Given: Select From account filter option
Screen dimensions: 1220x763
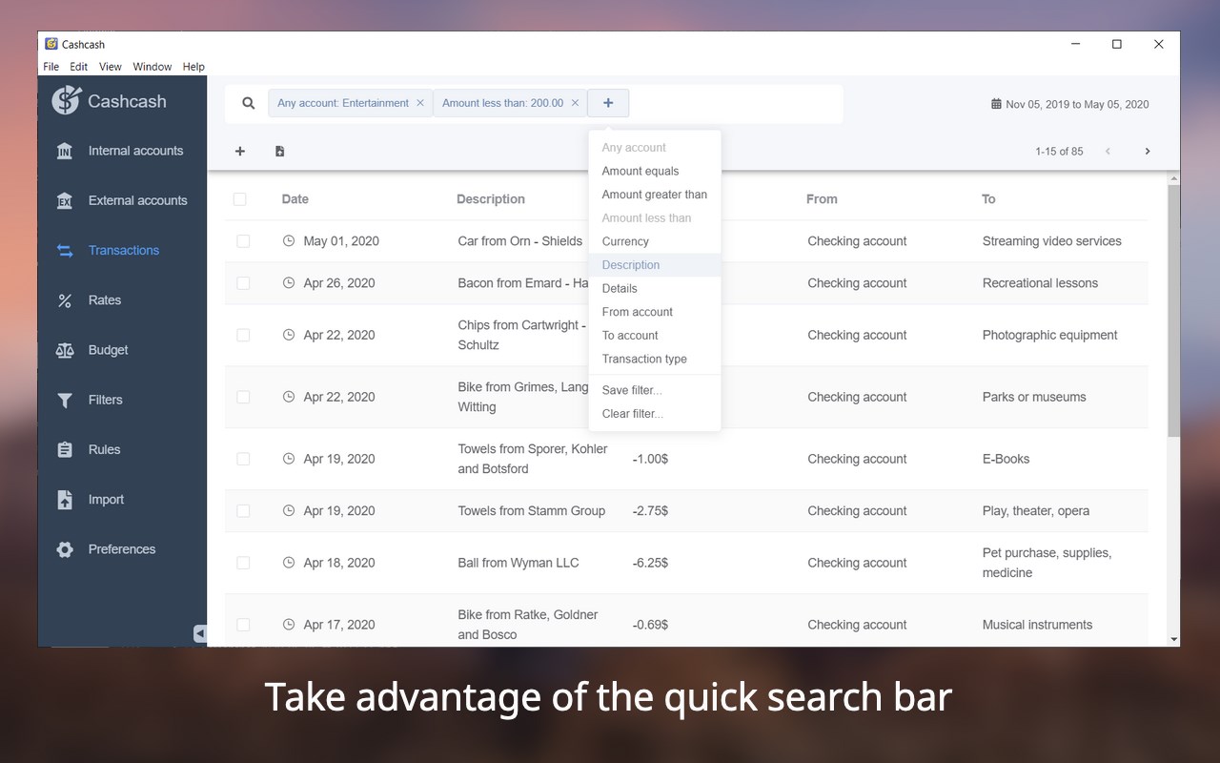Looking at the screenshot, I should point(655,312).
